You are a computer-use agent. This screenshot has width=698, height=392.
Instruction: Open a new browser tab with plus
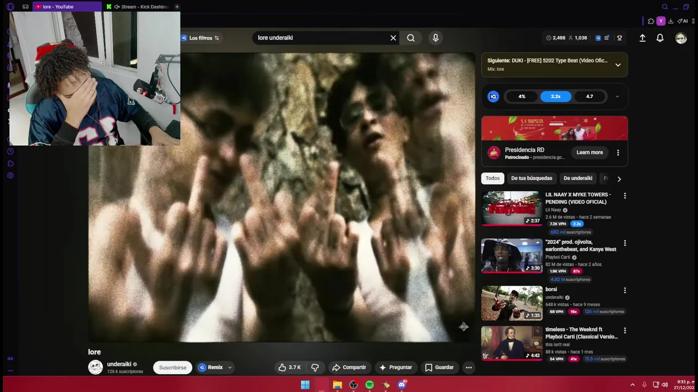point(177,7)
